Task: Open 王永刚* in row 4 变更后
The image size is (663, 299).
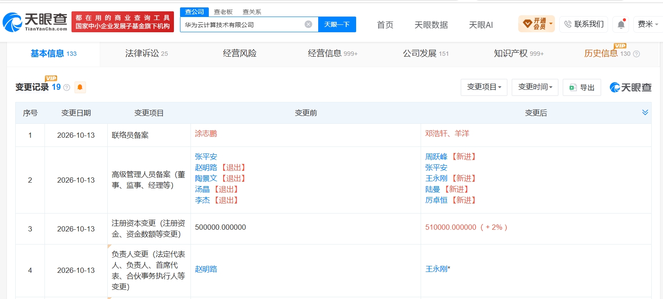Action: pos(437,269)
